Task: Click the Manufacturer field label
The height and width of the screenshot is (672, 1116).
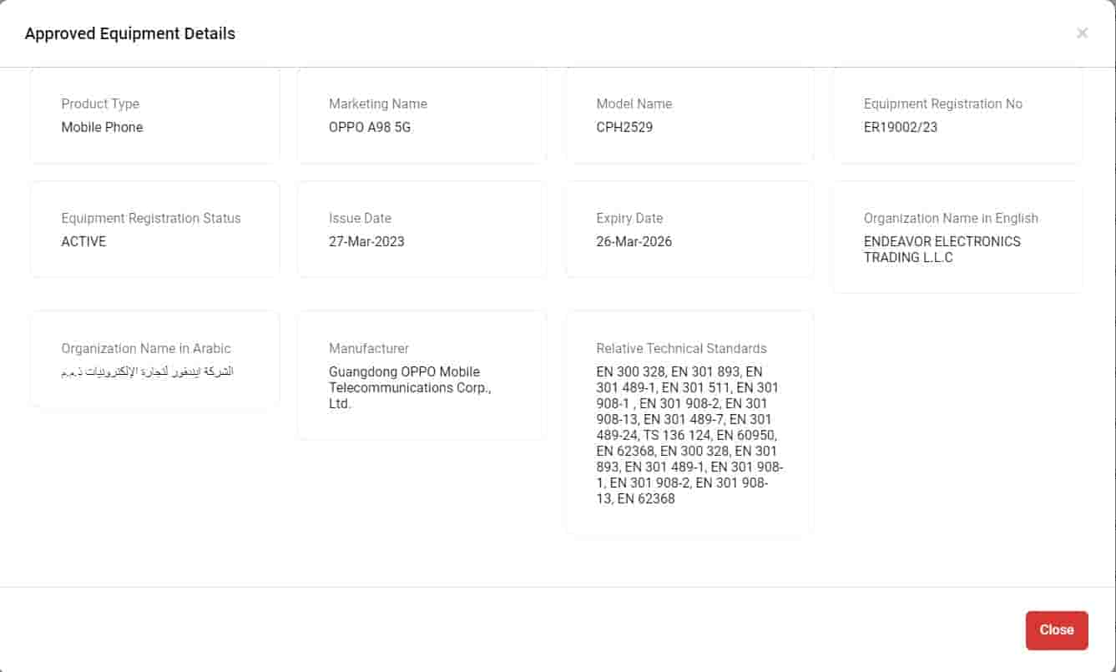Action: (x=369, y=348)
